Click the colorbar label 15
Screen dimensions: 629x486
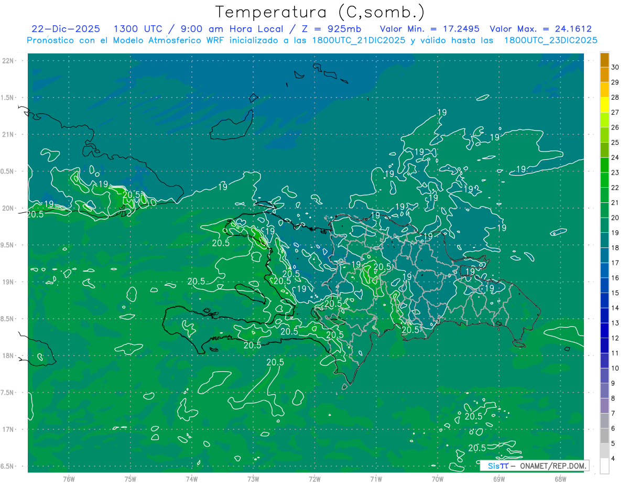click(615, 293)
